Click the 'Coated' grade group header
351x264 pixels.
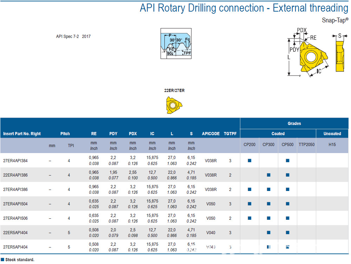tap(278, 134)
